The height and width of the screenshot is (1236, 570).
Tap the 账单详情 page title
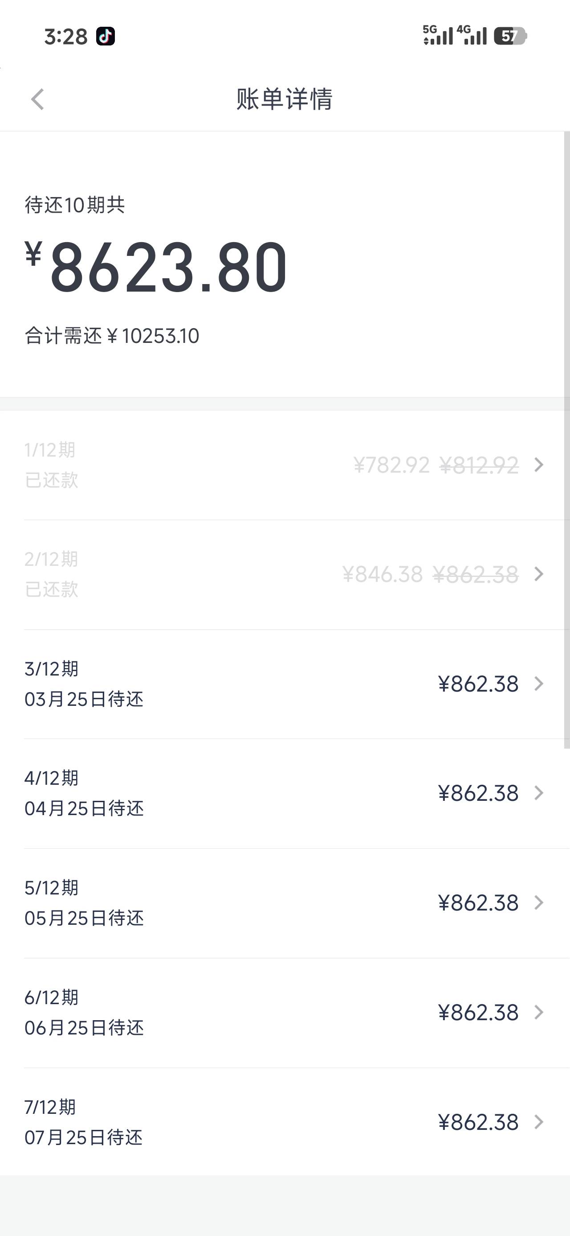(284, 99)
